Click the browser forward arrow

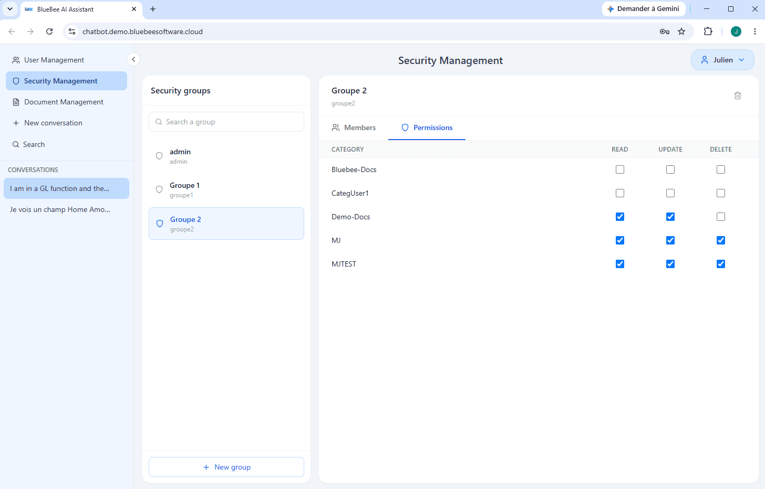click(30, 31)
